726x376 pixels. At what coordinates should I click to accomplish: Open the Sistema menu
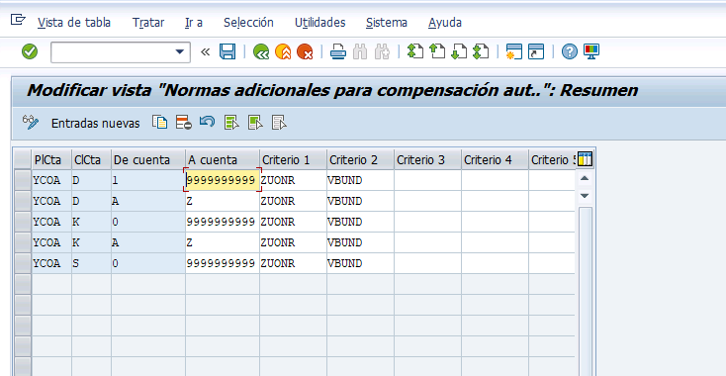click(387, 23)
